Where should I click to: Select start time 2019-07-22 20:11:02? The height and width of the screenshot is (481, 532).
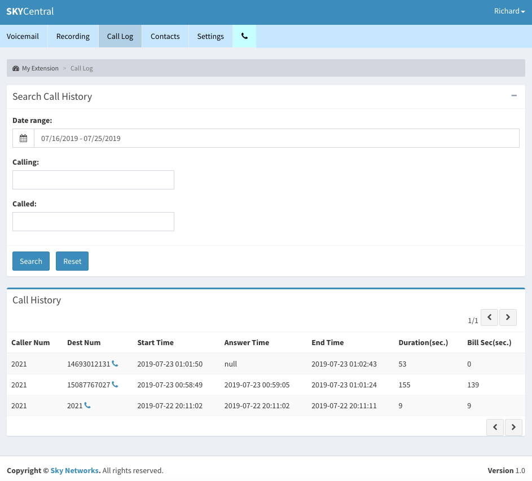pyautogui.click(x=170, y=405)
